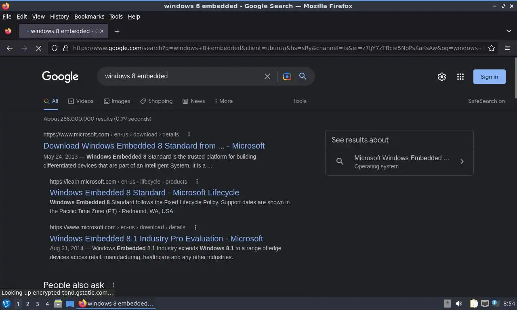Go back with the navigation back arrow
517x310 pixels.
[x=10, y=48]
